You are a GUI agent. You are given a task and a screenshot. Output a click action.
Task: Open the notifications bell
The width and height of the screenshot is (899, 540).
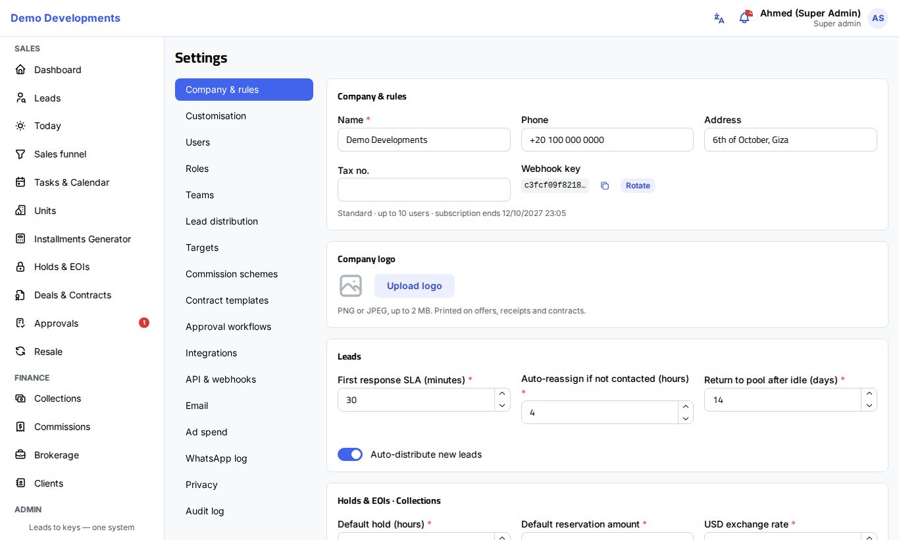pyautogui.click(x=744, y=18)
